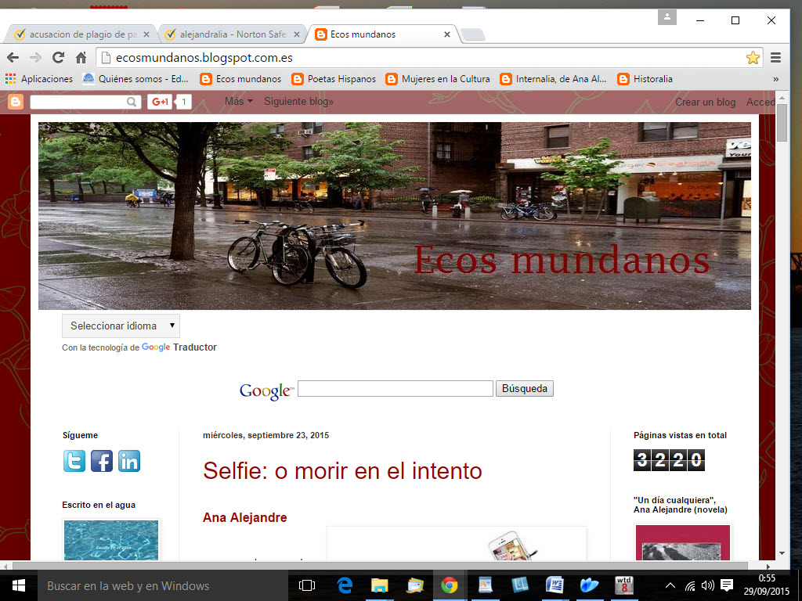Open the Selfie: o morir en el intento post
Screen dimensions: 802x601
click(x=342, y=470)
